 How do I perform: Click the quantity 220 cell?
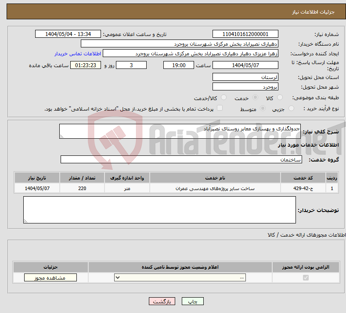[x=82, y=188]
